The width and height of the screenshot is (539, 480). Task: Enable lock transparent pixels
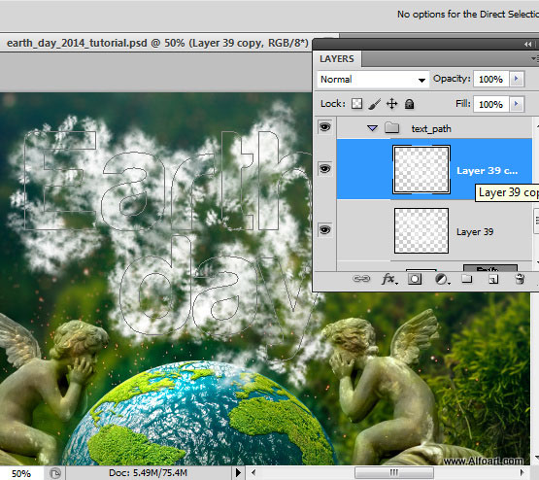point(356,104)
